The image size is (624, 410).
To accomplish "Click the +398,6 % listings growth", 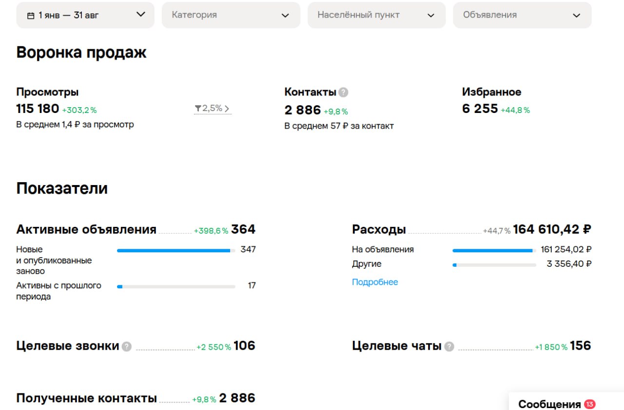I will [x=211, y=231].
